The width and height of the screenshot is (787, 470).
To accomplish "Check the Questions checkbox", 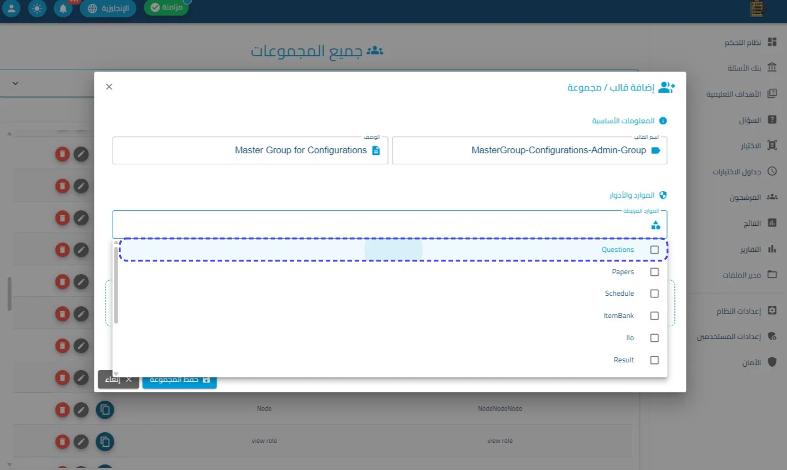I will pos(654,250).
